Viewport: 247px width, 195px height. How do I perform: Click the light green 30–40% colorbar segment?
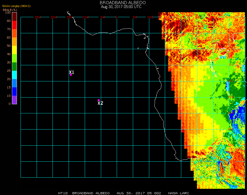[15, 58]
